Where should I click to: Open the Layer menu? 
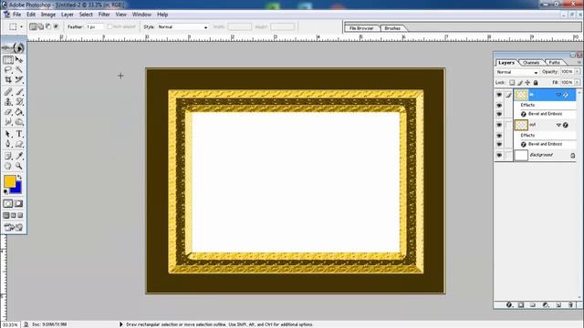tap(68, 15)
